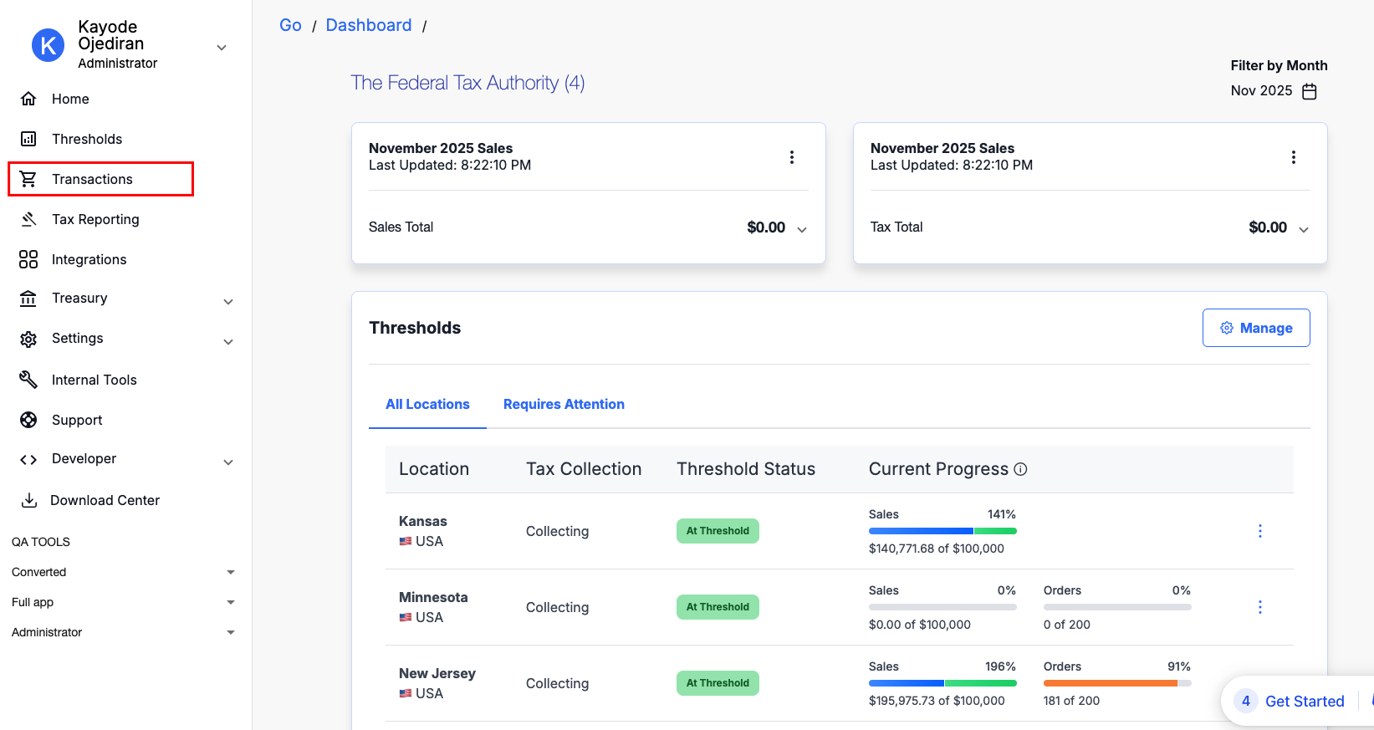Expand the Sales Total $0.00 chevron
This screenshot has width=1374, height=730.
802,230
